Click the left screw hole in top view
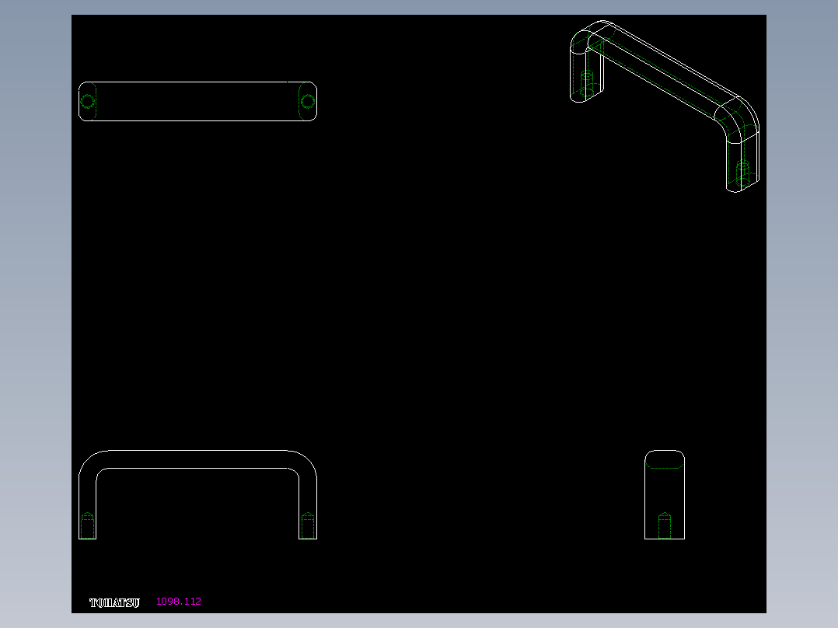Screen dimensions: 838x628 click(88, 102)
